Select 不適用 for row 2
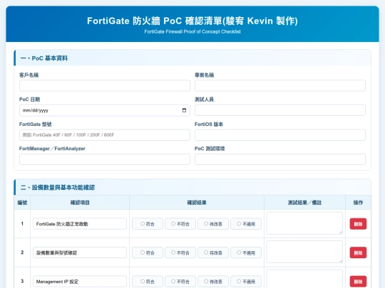Viewport: 385px width, 288px height. click(246, 252)
